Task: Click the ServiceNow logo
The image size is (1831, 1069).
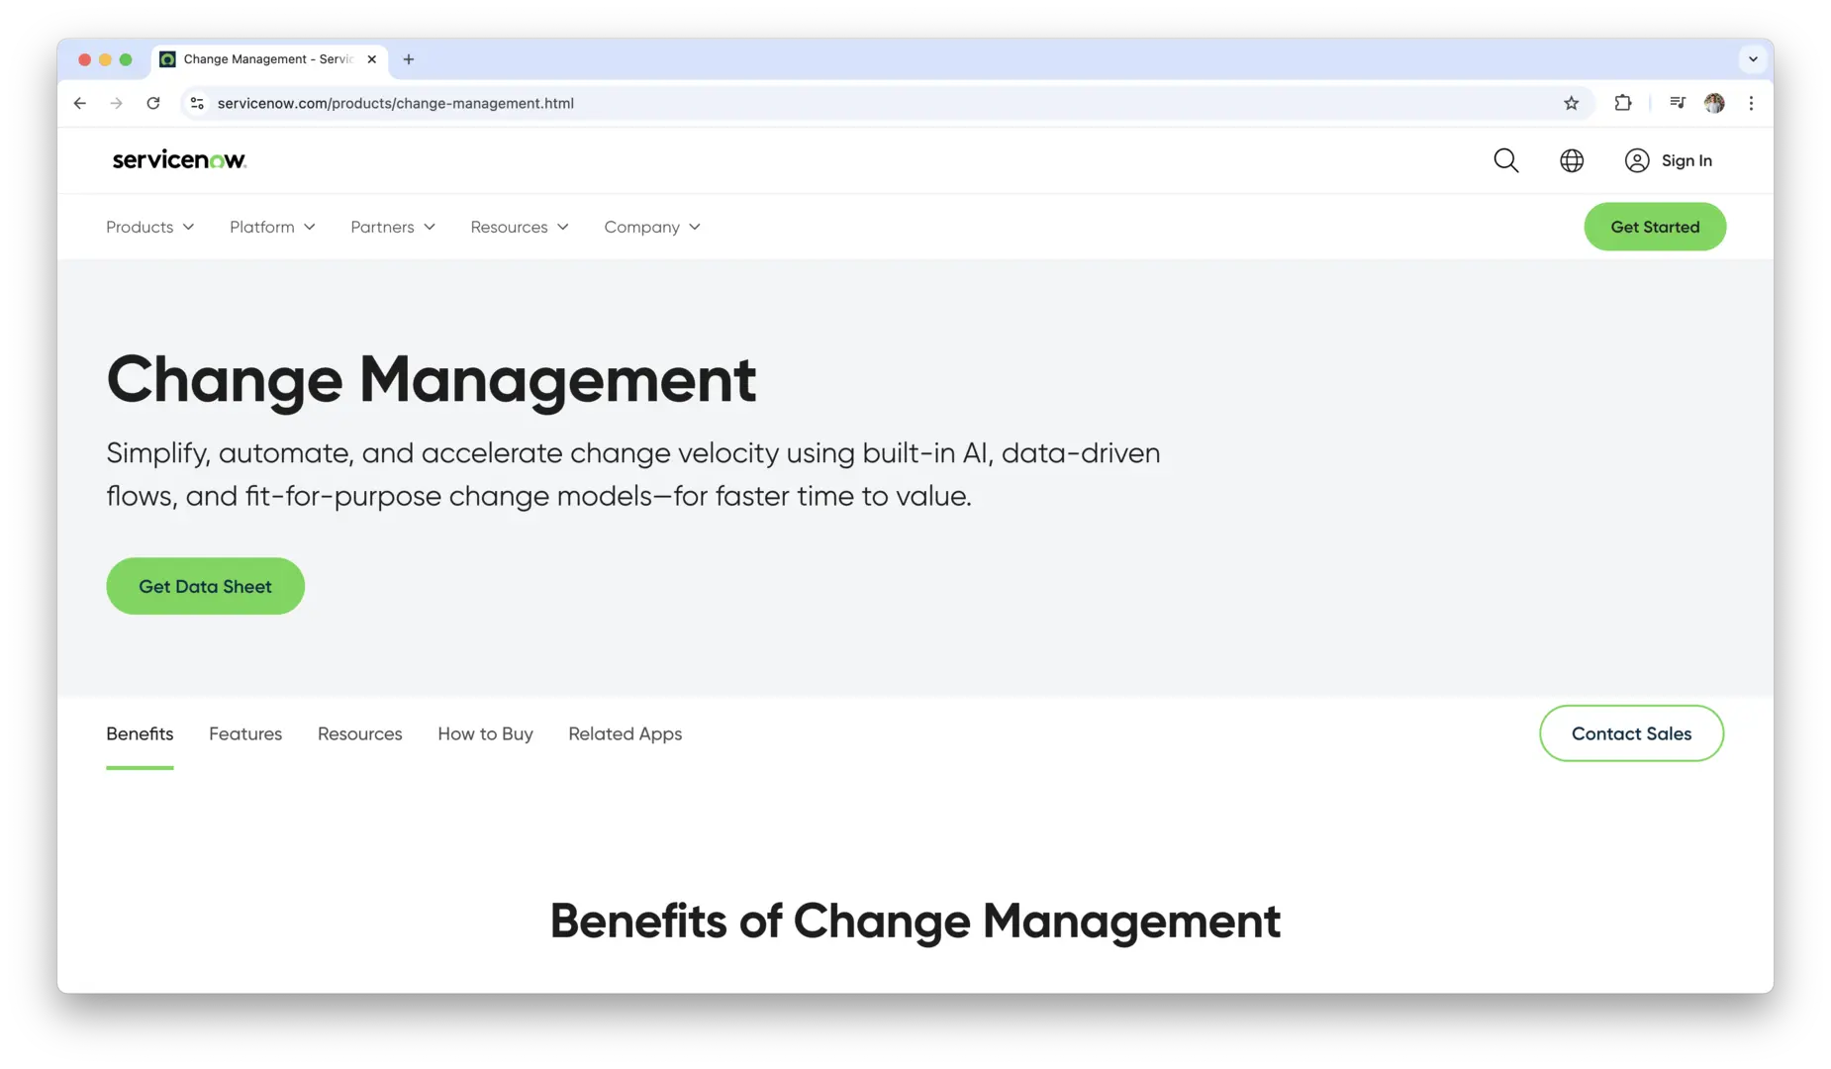Action: pyautogui.click(x=179, y=160)
